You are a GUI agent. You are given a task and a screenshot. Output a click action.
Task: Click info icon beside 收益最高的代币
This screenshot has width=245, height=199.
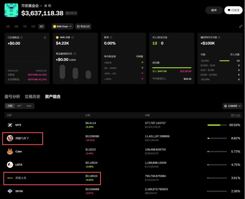click(75, 54)
